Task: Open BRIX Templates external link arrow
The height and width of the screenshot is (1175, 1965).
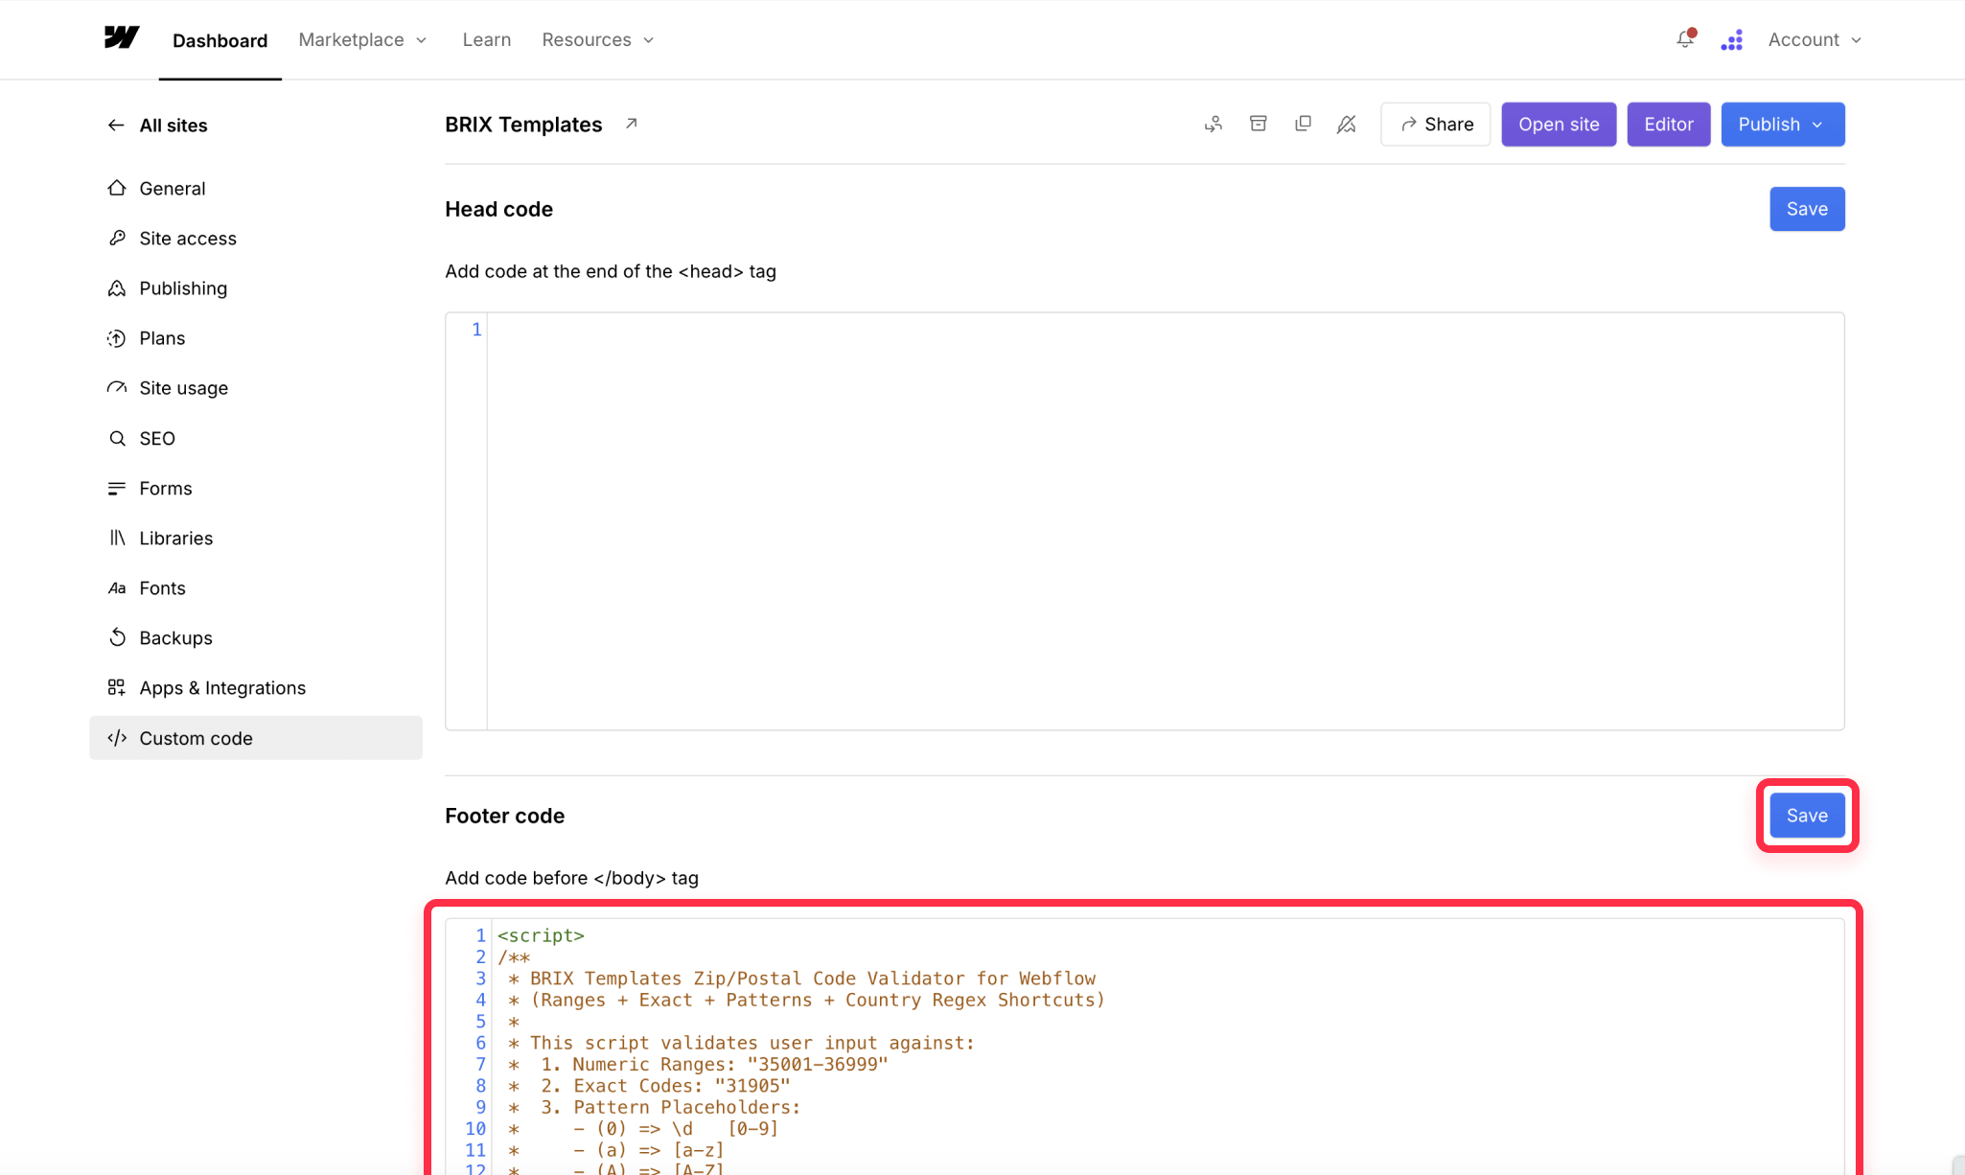Action: click(x=631, y=124)
